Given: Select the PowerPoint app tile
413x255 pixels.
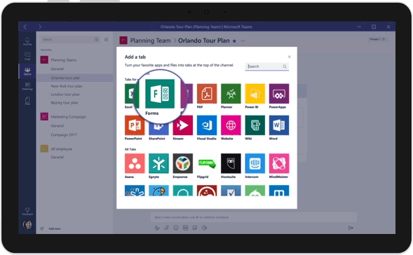Looking at the screenshot, I should 135,125.
